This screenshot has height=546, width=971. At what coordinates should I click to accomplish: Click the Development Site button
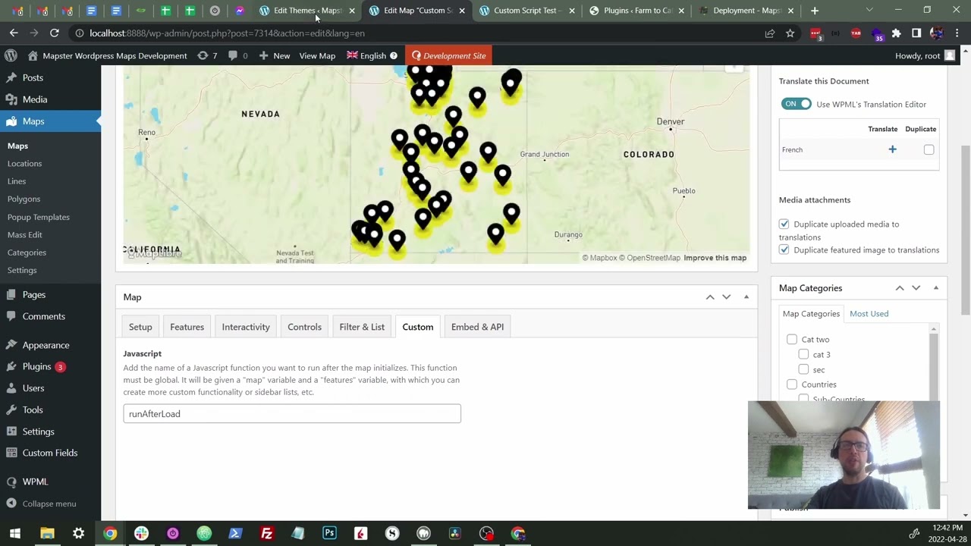pos(448,55)
